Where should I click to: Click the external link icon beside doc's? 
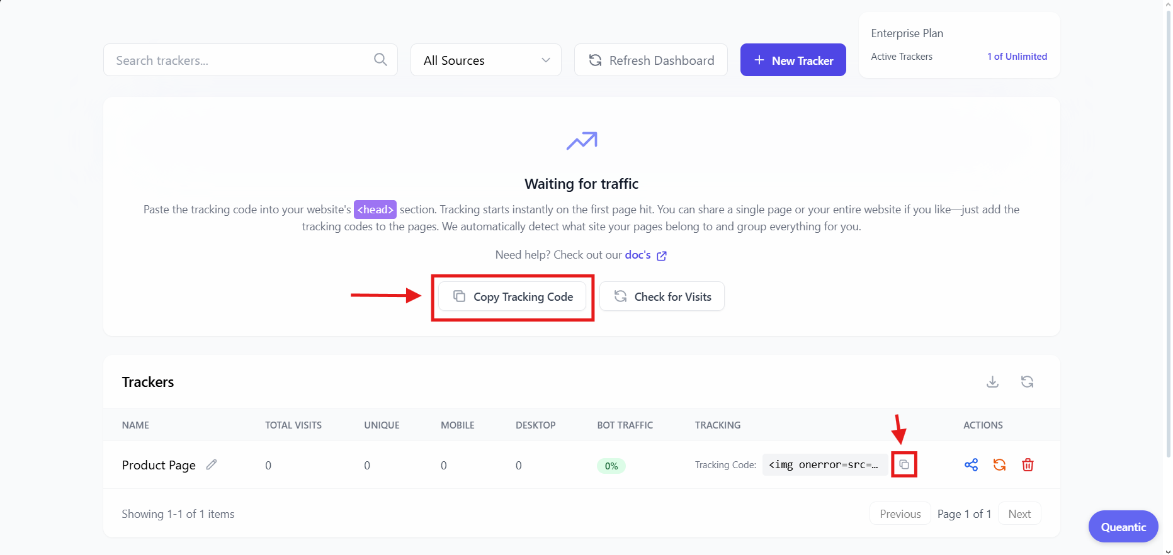pos(662,255)
